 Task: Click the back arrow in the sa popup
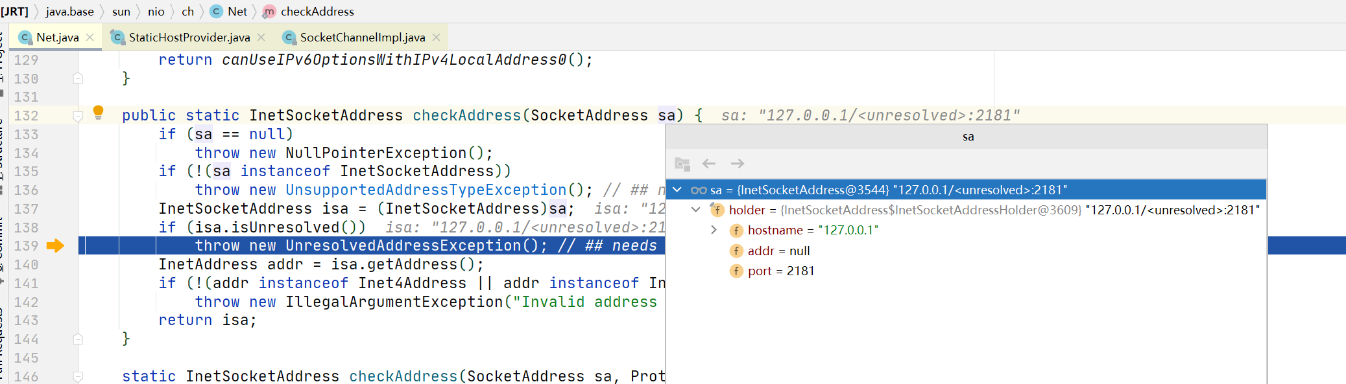coord(709,164)
